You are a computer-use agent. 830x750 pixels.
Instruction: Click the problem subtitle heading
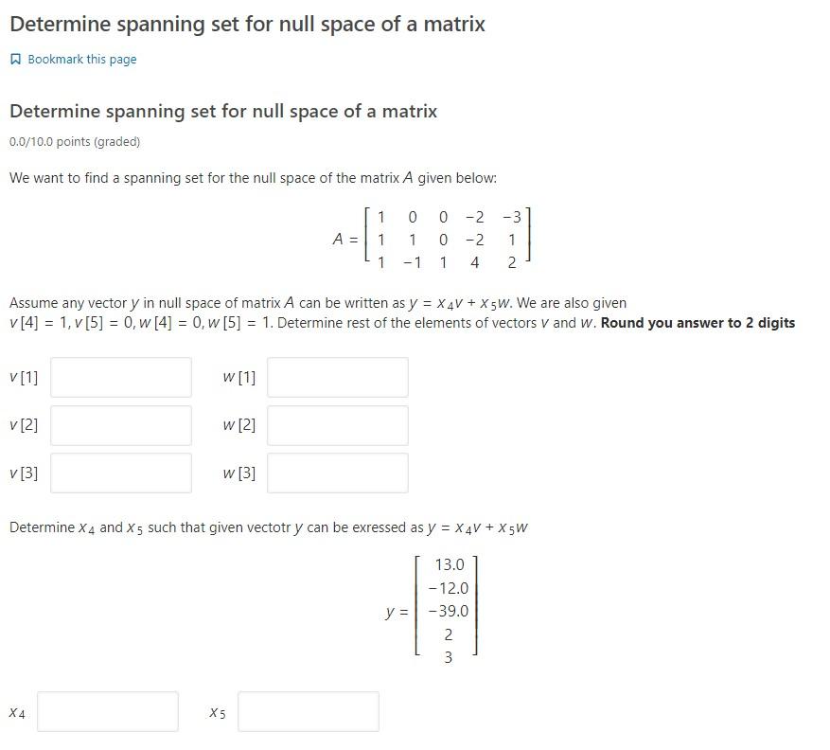coord(222,111)
